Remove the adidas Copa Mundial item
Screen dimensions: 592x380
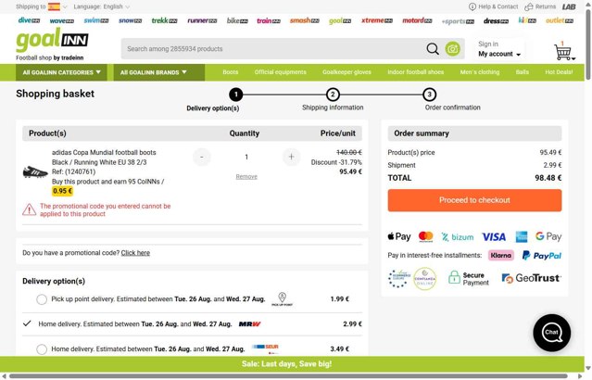[x=246, y=177]
